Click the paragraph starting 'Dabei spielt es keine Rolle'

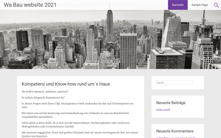coord(76,125)
